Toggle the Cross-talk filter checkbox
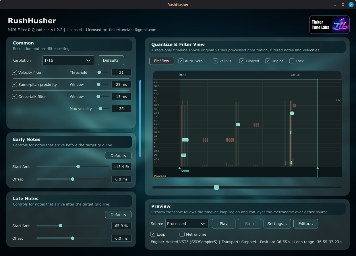The image size is (356, 256). coord(14,96)
